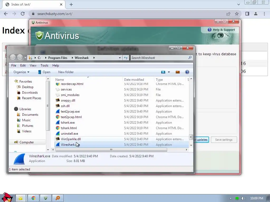Click the Open toolbar button
The height and width of the screenshot is (202, 270).
44,72
